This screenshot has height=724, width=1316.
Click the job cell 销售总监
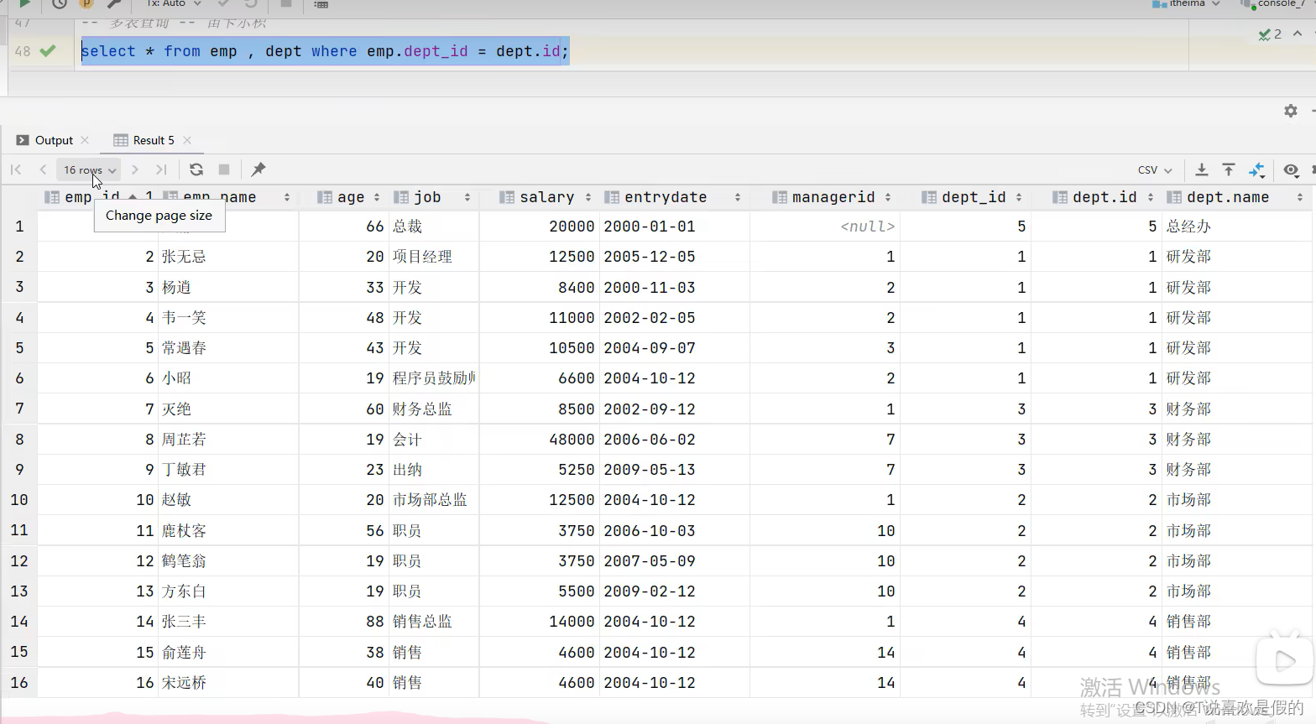coord(434,622)
